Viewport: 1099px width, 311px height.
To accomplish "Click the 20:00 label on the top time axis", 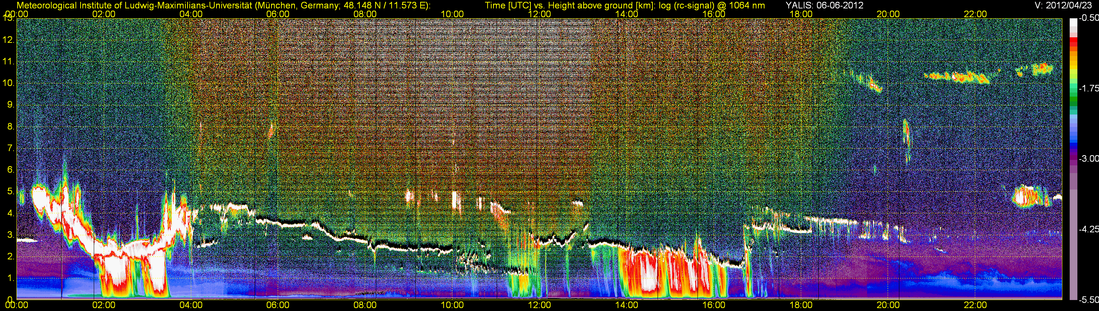I will (888, 14).
